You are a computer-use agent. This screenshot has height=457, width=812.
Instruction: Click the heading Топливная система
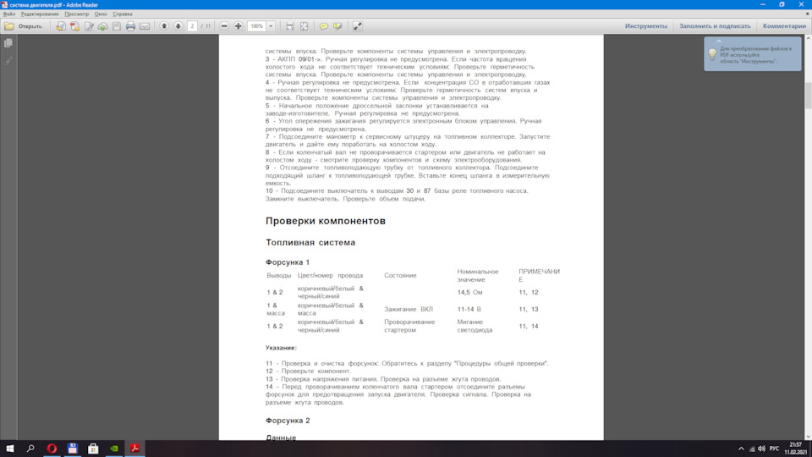click(x=310, y=243)
